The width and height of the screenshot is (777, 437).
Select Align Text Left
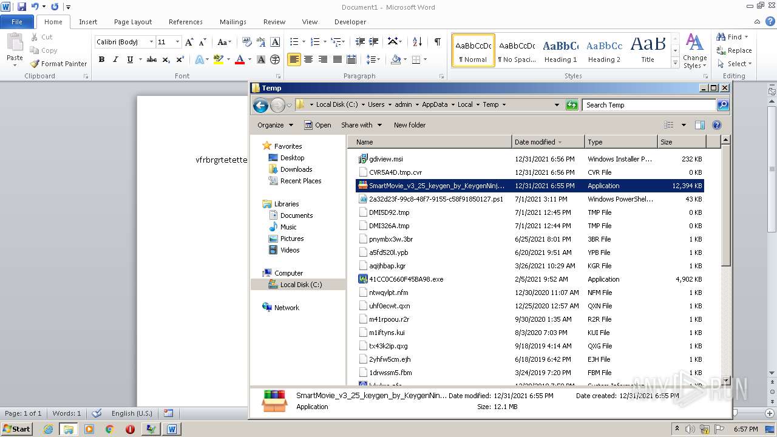(294, 59)
